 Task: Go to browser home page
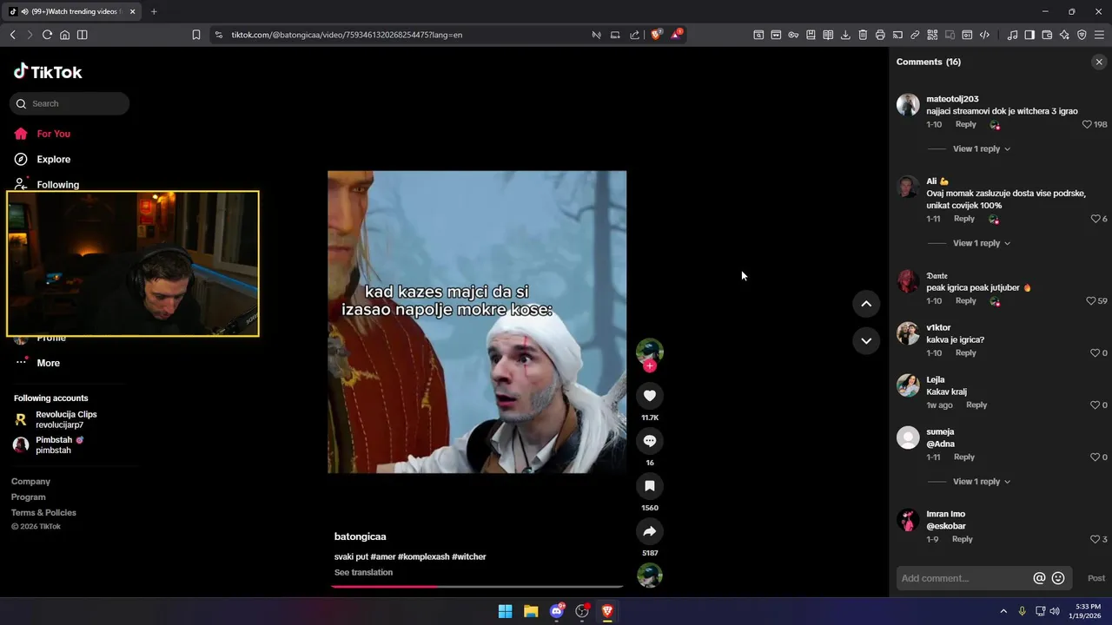(64, 35)
